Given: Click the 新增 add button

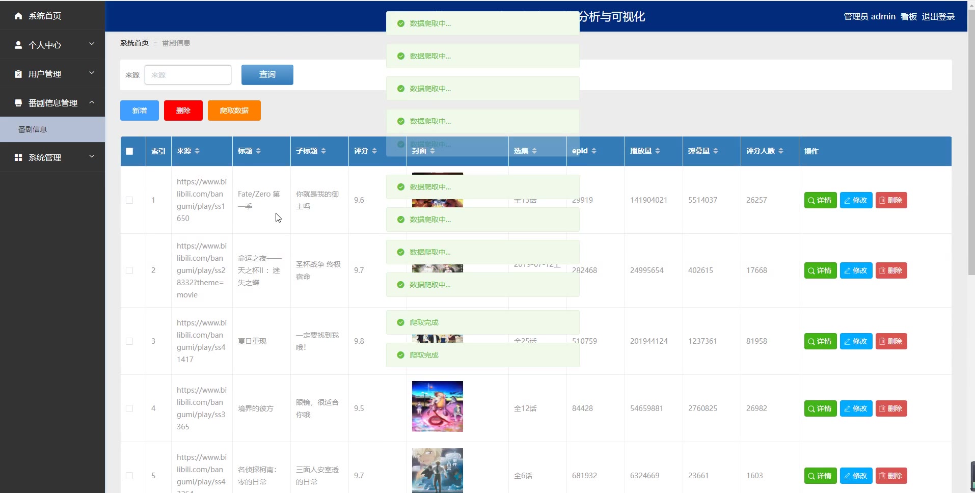Looking at the screenshot, I should 140,111.
